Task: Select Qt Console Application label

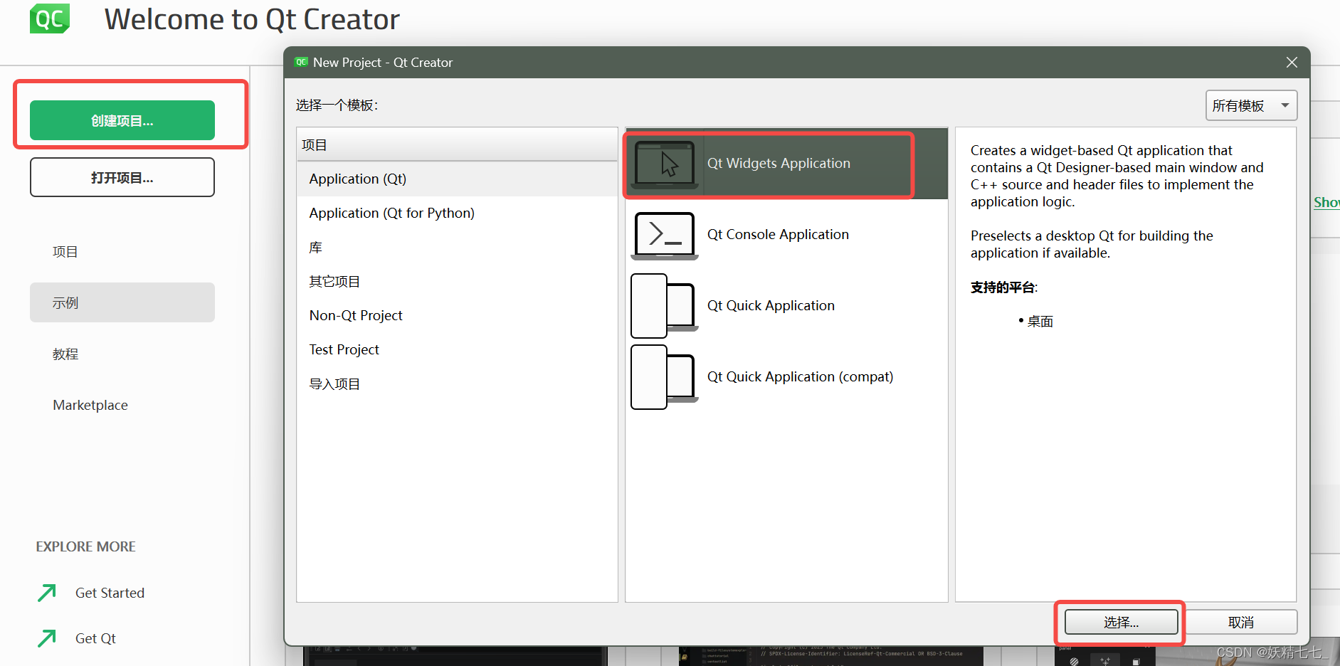Action: pos(778,235)
